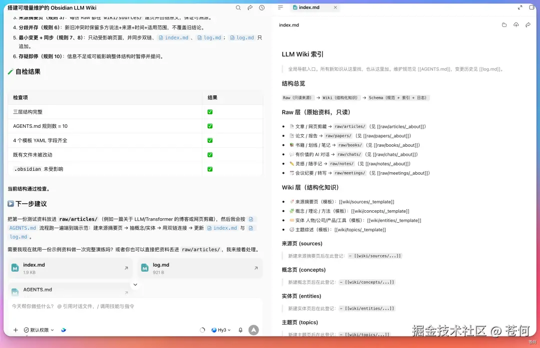Select the 4 个模板 YAML 字段齐全 tick
This screenshot has height=348, width=540.
point(210,140)
